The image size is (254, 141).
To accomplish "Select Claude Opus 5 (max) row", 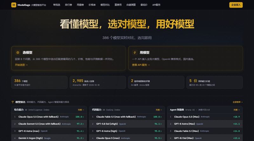I will 127,138.
